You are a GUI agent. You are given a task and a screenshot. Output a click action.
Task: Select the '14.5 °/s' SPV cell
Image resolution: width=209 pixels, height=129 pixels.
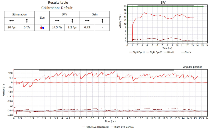pos(57,27)
